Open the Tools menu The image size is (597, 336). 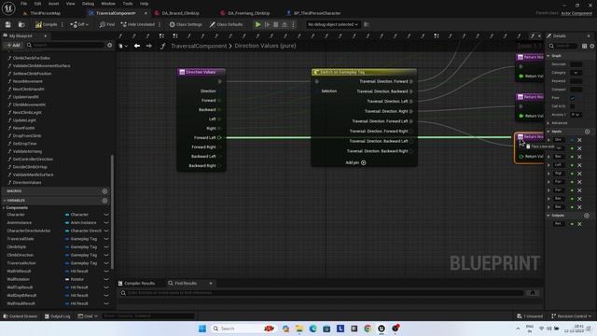(x=128, y=4)
